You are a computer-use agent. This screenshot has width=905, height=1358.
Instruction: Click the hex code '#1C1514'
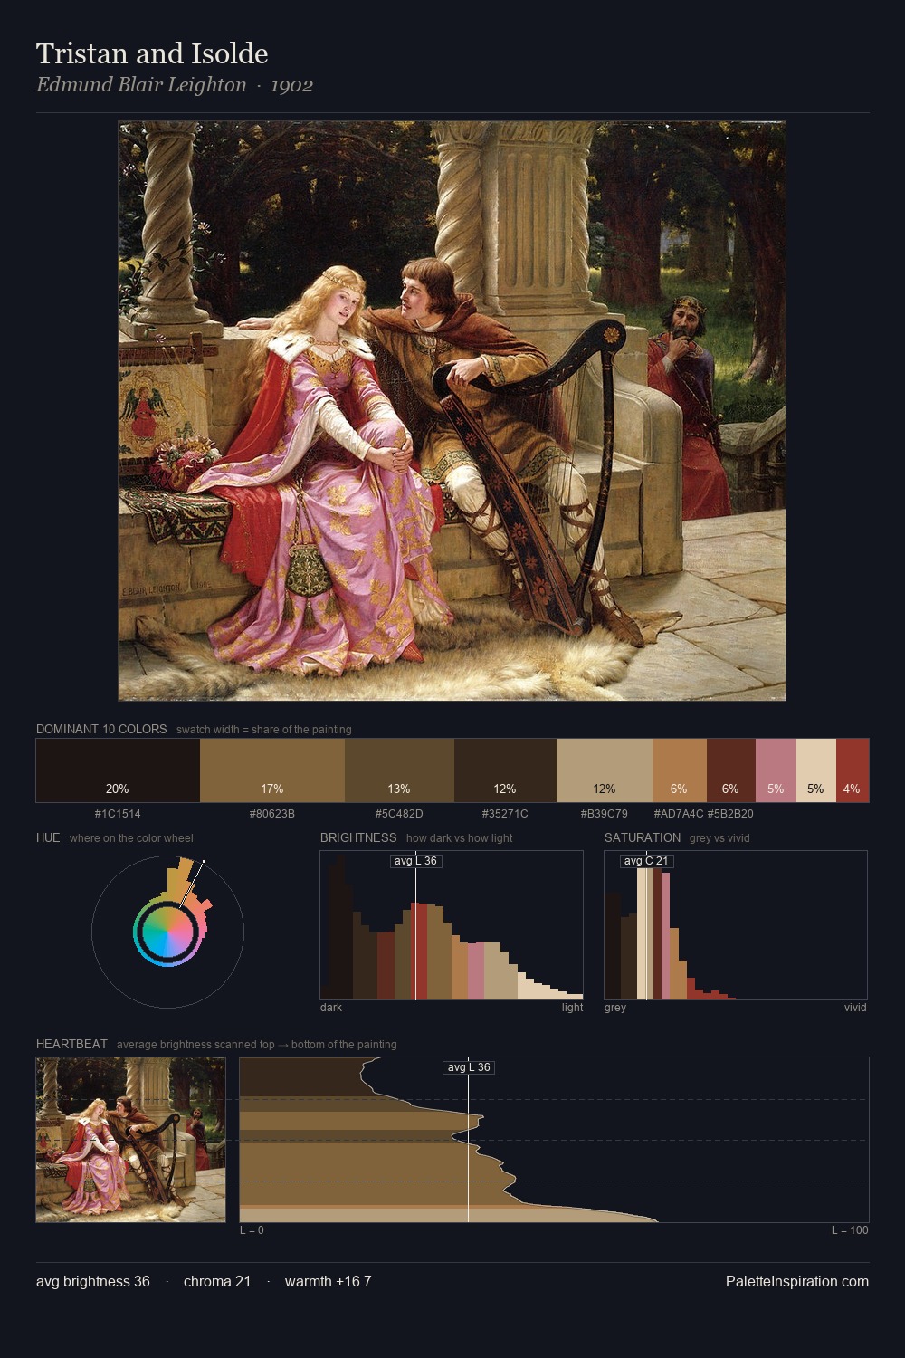[x=118, y=814]
